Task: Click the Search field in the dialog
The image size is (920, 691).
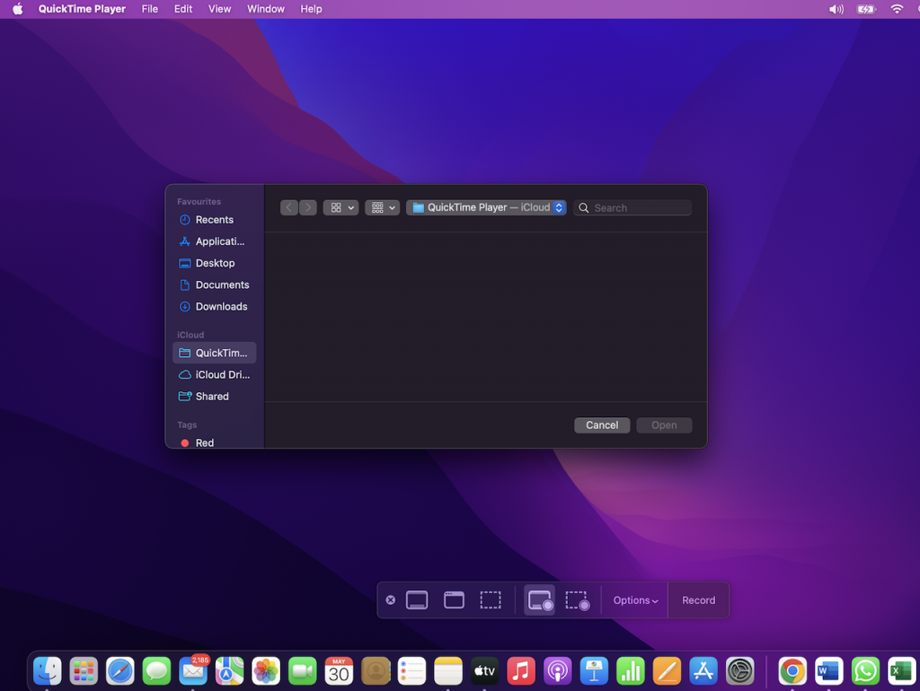Action: [632, 207]
